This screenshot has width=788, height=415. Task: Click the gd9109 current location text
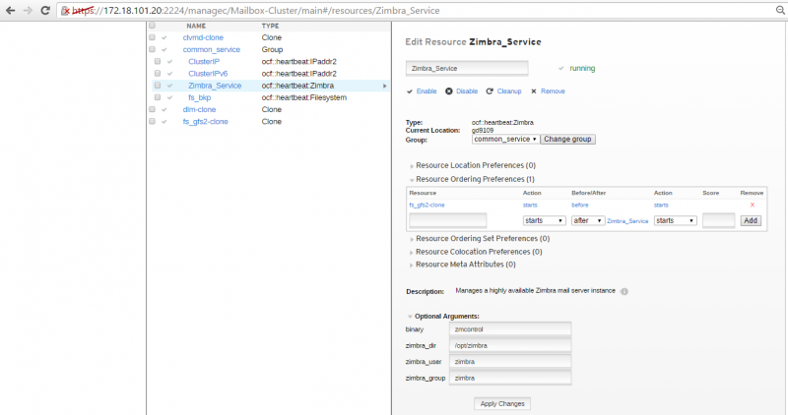point(483,131)
